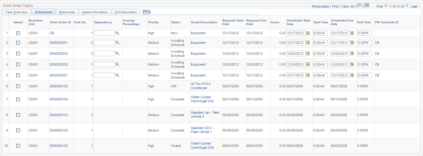The width and height of the screenshot is (423, 156).
Task: Click the WIP status cell
Action: (x=174, y=86)
